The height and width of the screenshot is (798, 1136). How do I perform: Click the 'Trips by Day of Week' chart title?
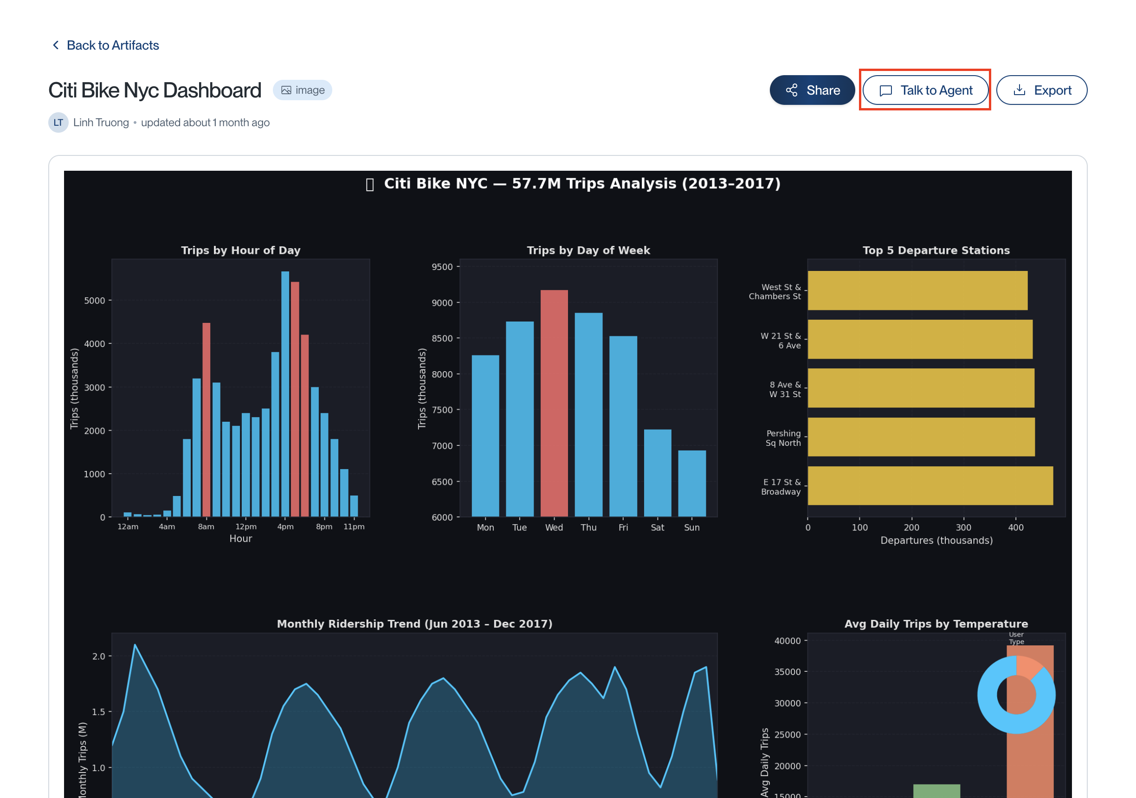pos(588,251)
